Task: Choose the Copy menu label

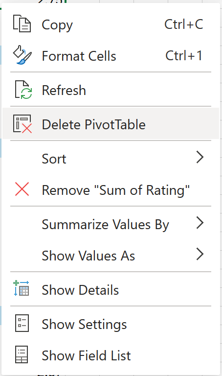Action: pos(57,25)
